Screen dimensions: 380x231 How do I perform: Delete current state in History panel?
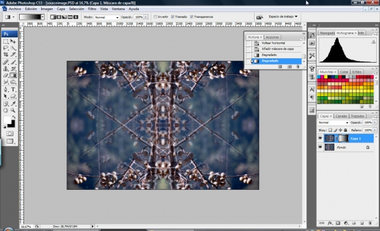(x=298, y=66)
